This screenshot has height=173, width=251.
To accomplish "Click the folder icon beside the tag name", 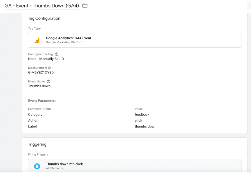I will point(85,6).
